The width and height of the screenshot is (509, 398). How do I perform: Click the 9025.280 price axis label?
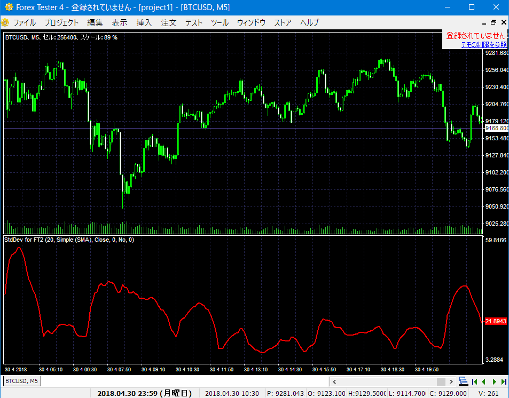[x=497, y=224]
